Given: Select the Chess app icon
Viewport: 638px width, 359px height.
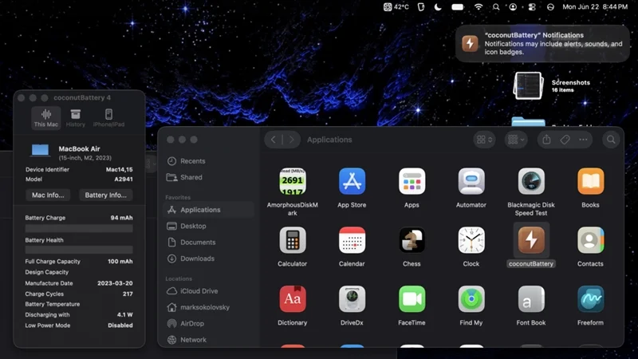Looking at the screenshot, I should pyautogui.click(x=412, y=240).
